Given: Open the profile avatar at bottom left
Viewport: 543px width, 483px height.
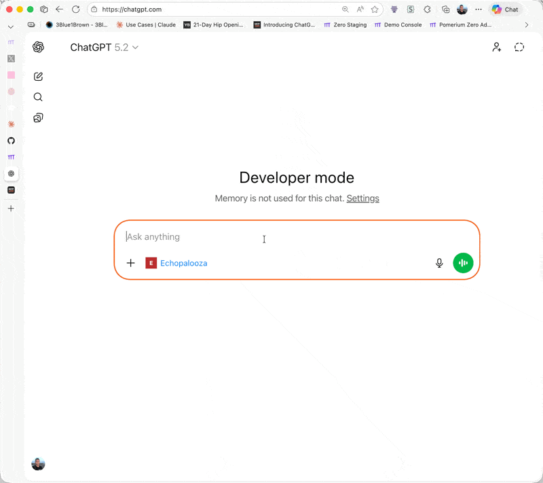Looking at the screenshot, I should (38, 464).
